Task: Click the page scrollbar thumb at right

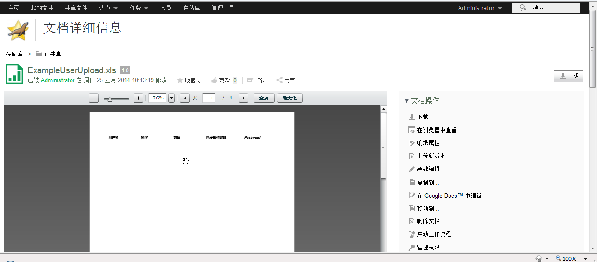Action: coord(593,49)
